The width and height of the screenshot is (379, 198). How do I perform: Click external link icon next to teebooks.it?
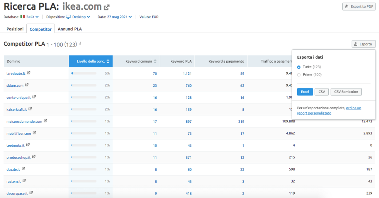(28, 145)
